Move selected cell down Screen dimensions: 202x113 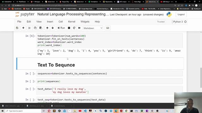click(x=53, y=28)
